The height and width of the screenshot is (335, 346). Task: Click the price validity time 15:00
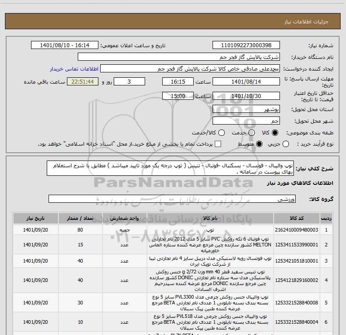178,96
